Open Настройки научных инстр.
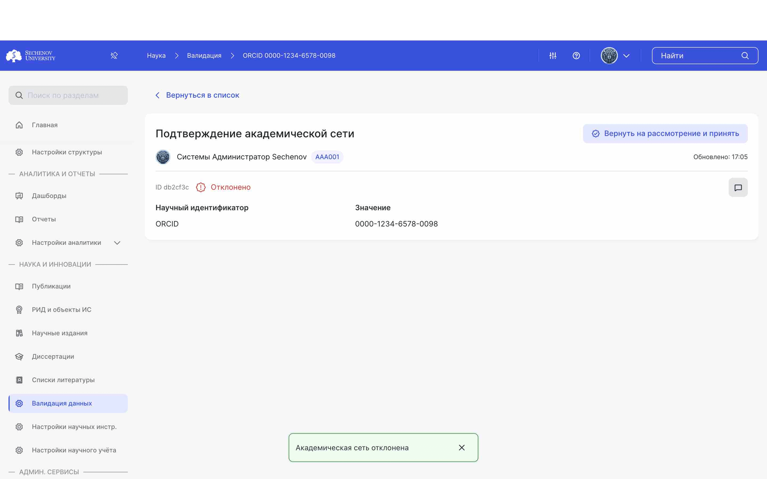The height and width of the screenshot is (479, 767). pyautogui.click(x=68, y=427)
